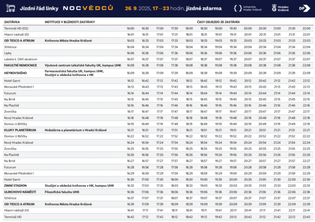Image resolution: width=315 pixels, height=222 pixels.
Task: Click the 16:41 Hlavní nádraží (H) time
Action: point(131,210)
